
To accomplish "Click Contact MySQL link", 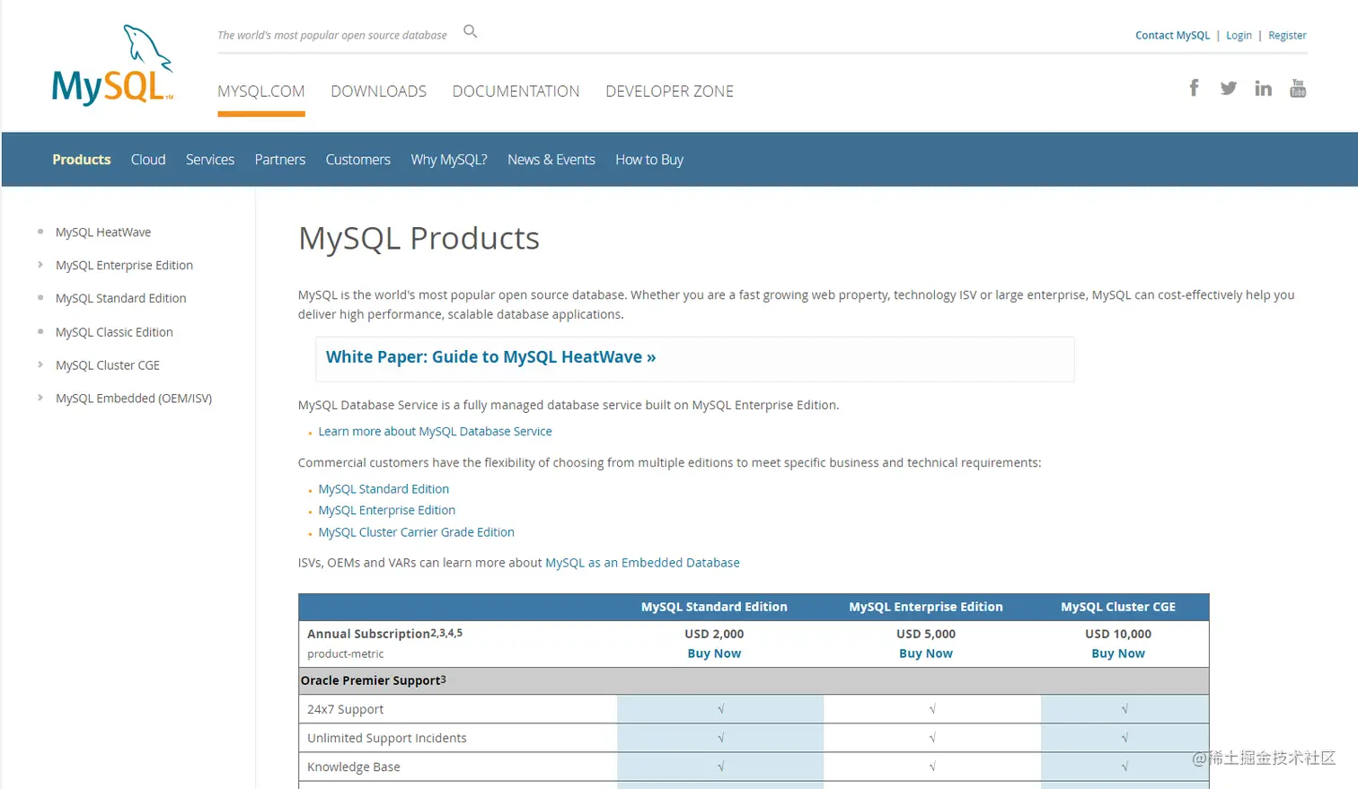I will pos(1172,35).
